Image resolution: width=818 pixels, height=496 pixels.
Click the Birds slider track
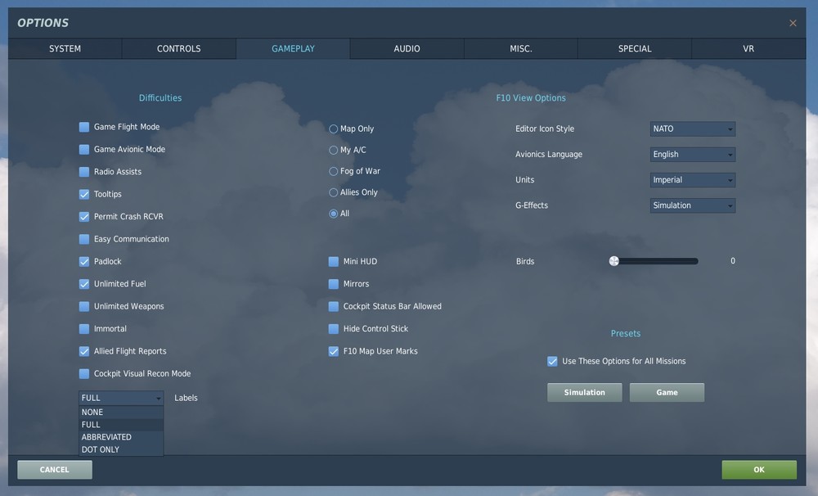coord(656,261)
